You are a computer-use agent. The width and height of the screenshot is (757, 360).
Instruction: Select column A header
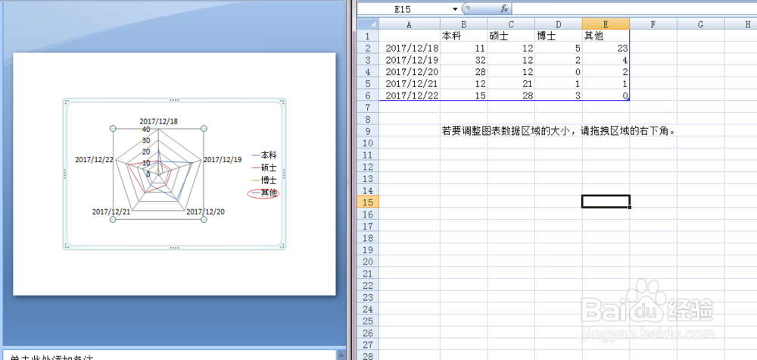tap(409, 24)
